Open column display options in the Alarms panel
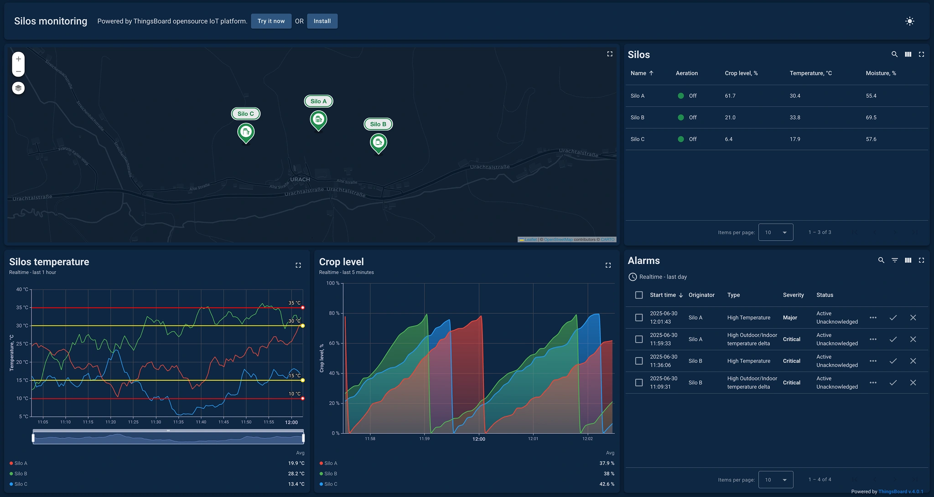 point(908,260)
